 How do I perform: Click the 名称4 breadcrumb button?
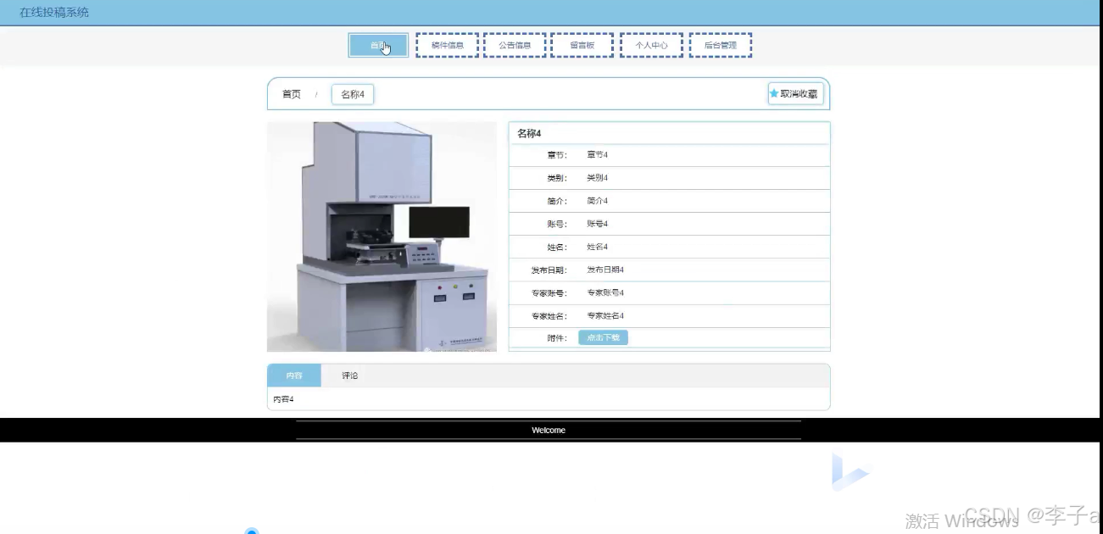pos(352,94)
